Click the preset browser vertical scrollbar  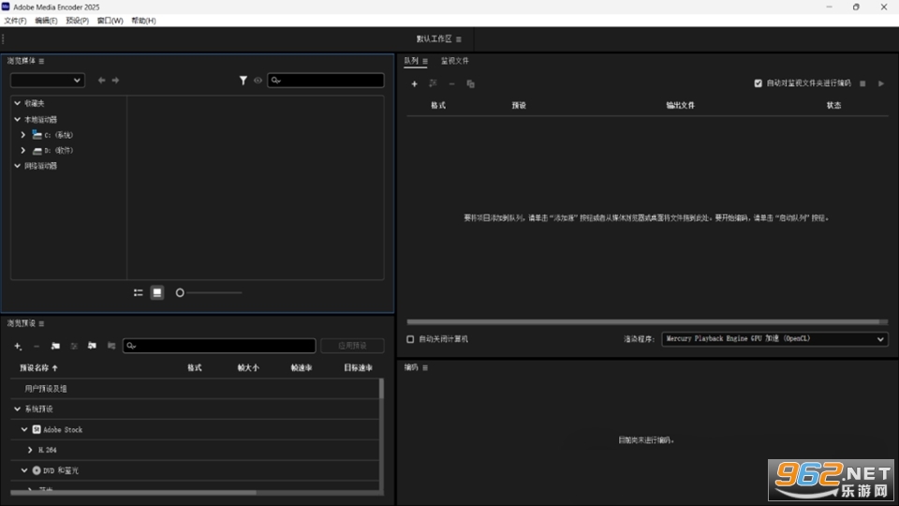click(x=381, y=390)
